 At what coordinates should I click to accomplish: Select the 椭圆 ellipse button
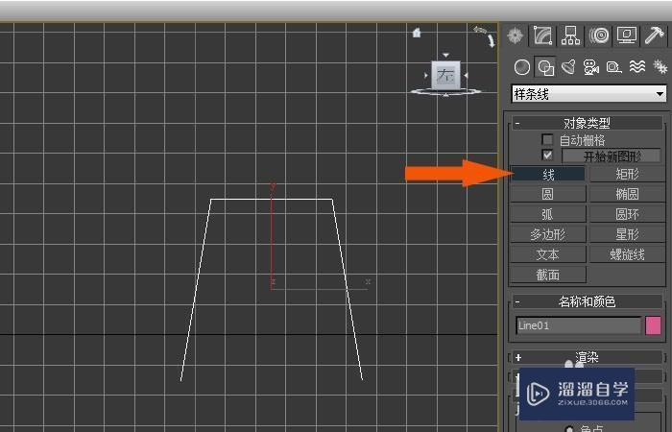627,194
